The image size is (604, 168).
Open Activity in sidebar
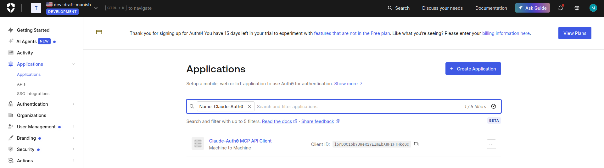(x=25, y=53)
